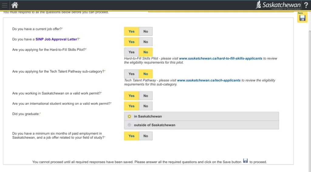Choose Yes for SINP Job Approval Letter
Screen dimensions: 311x172
(132, 42)
